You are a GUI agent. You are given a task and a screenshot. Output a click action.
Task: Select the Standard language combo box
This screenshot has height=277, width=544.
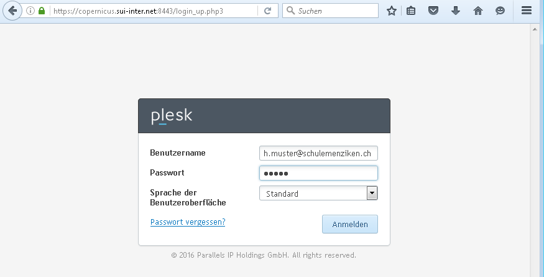[x=318, y=193]
